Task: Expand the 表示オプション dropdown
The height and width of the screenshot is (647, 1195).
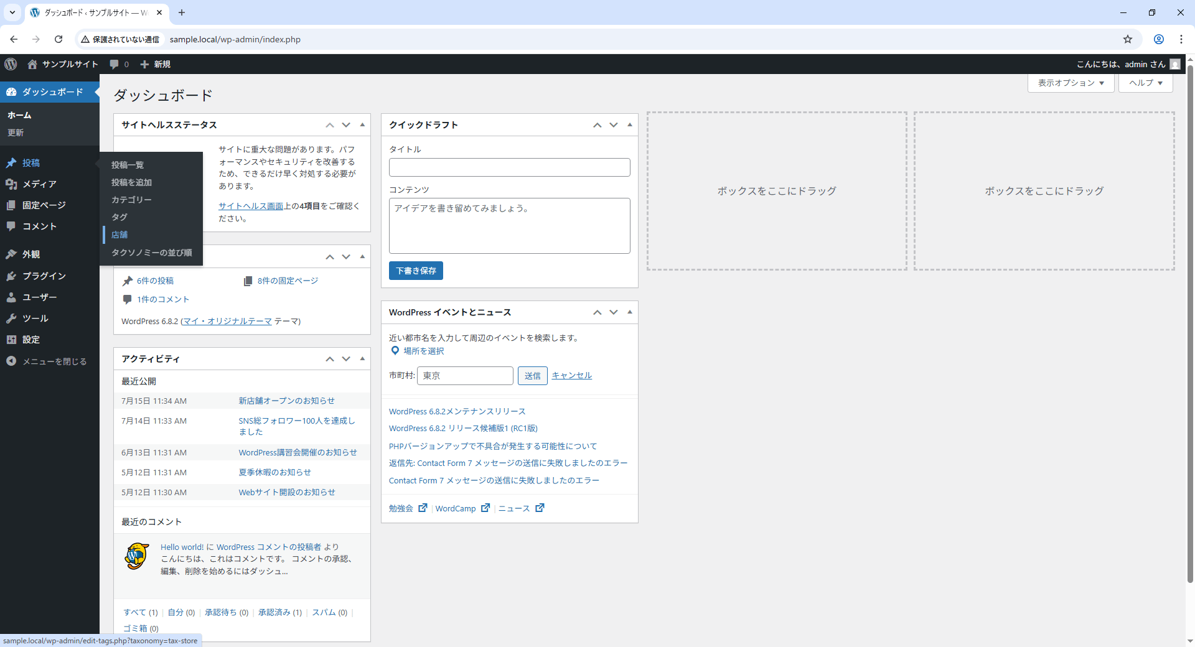Action: click(x=1071, y=83)
